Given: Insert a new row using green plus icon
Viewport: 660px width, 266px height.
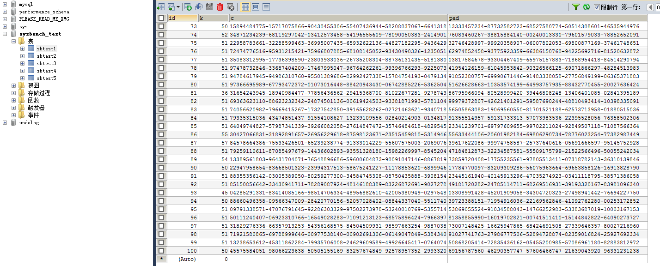Looking at the screenshot, I should click(187, 7).
